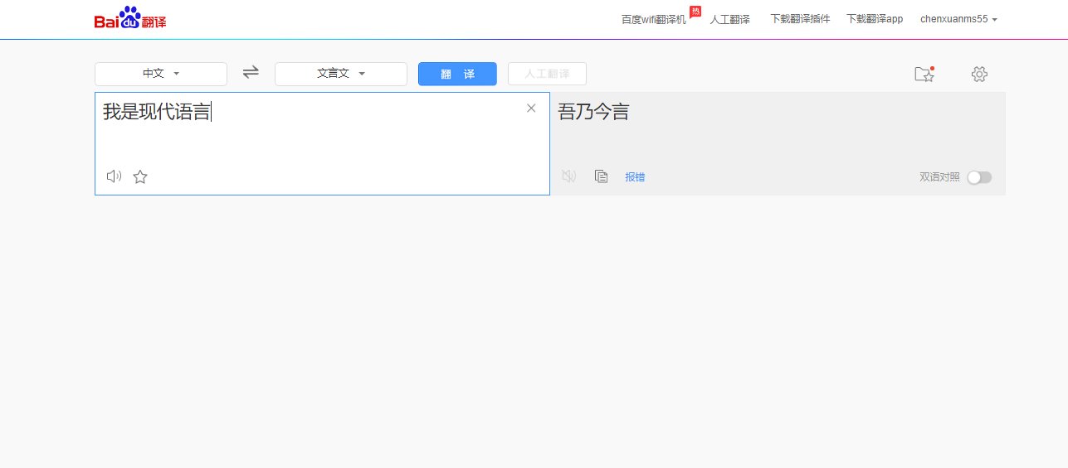The image size is (1068, 468).
Task: Copy the translated result
Action: pyautogui.click(x=602, y=176)
